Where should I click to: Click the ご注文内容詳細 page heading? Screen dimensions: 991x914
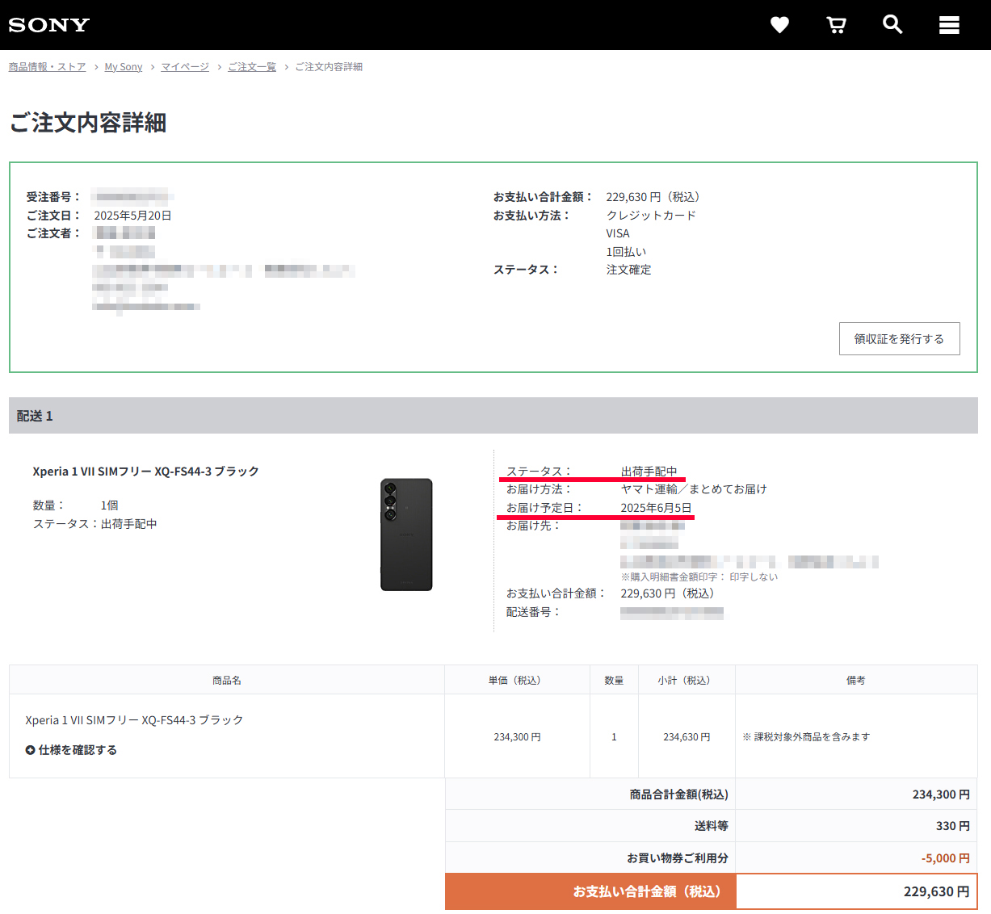88,123
